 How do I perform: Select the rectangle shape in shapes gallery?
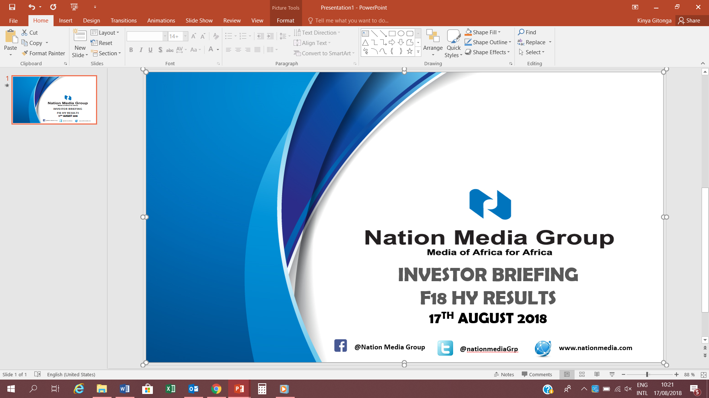(392, 34)
